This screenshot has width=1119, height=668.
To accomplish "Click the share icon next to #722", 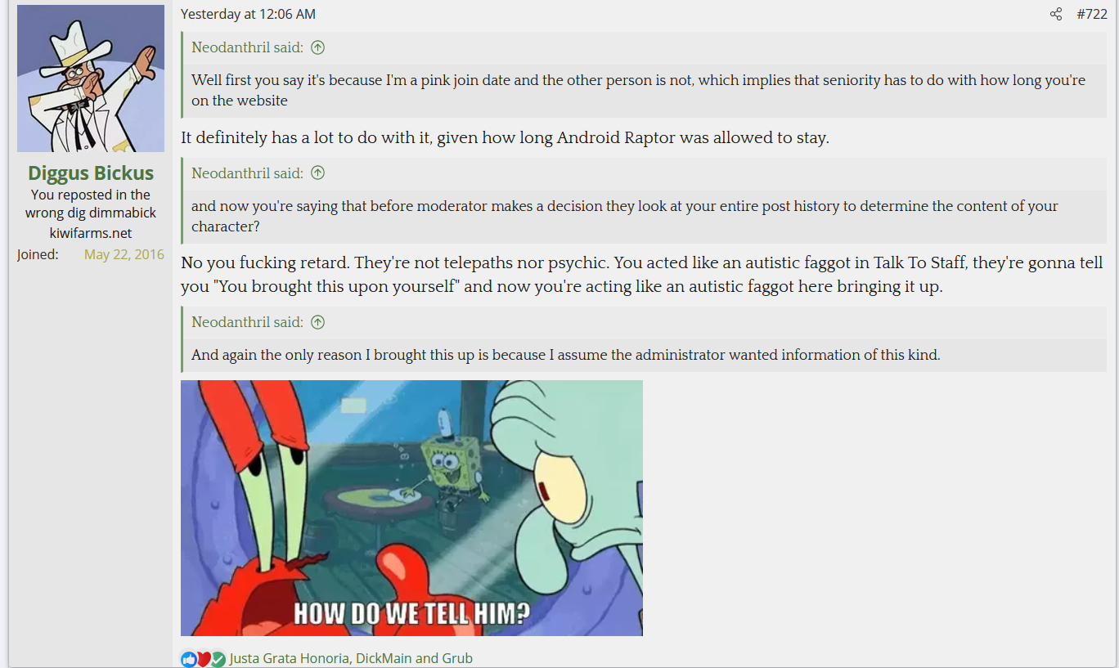I will coord(1056,14).
